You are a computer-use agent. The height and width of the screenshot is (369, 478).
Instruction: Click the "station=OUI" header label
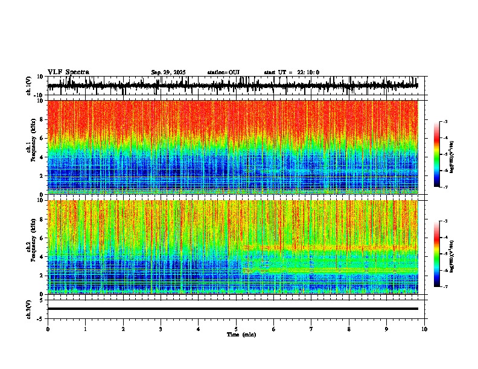[x=223, y=72]
